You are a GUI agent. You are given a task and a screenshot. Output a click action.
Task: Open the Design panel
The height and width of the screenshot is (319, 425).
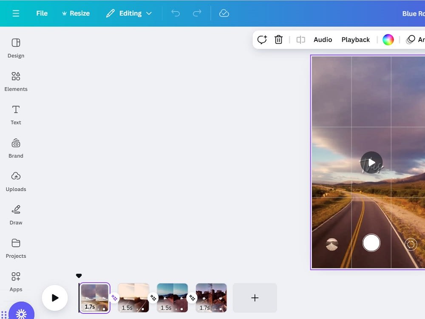click(16, 48)
